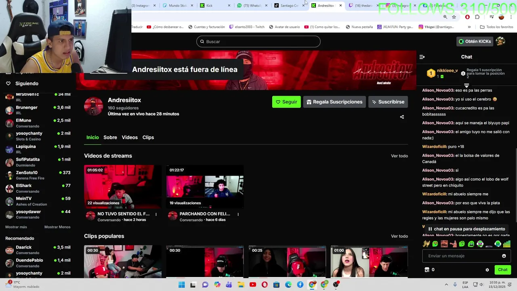The image size is (517, 291).
Task: Click Obtén KICKs button
Action: click(475, 41)
